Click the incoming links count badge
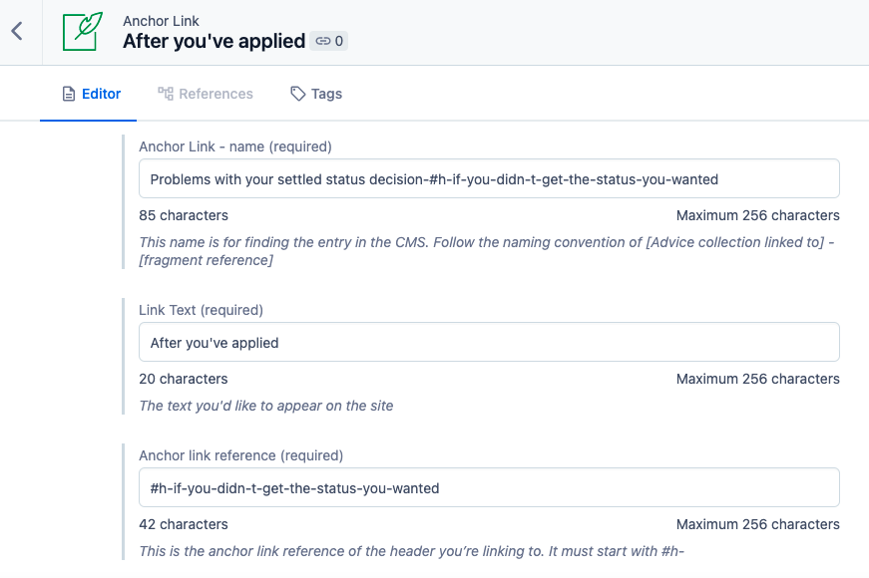Screen dimensions: 869x578 (x=329, y=41)
